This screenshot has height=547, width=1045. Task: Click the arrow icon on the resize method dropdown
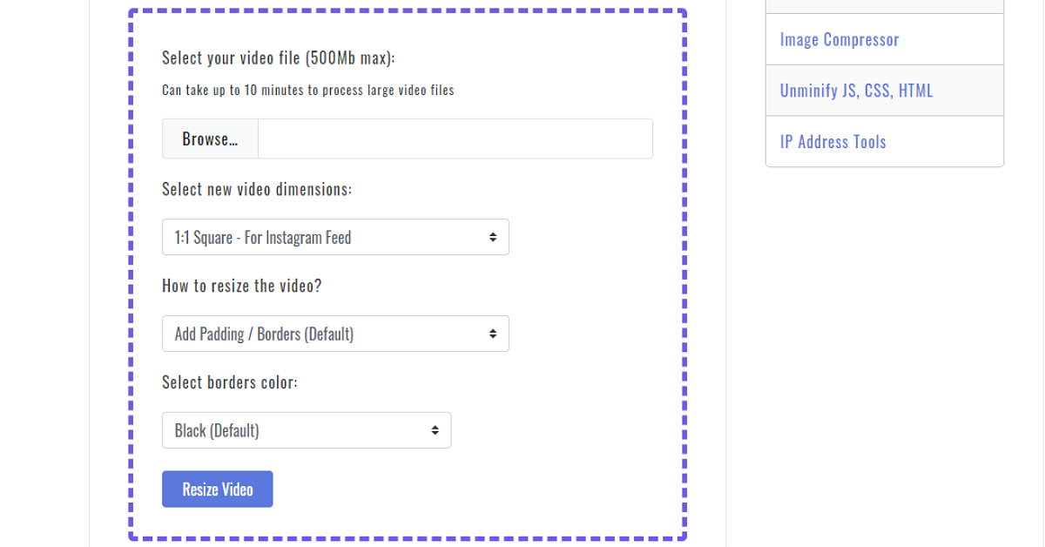click(493, 334)
